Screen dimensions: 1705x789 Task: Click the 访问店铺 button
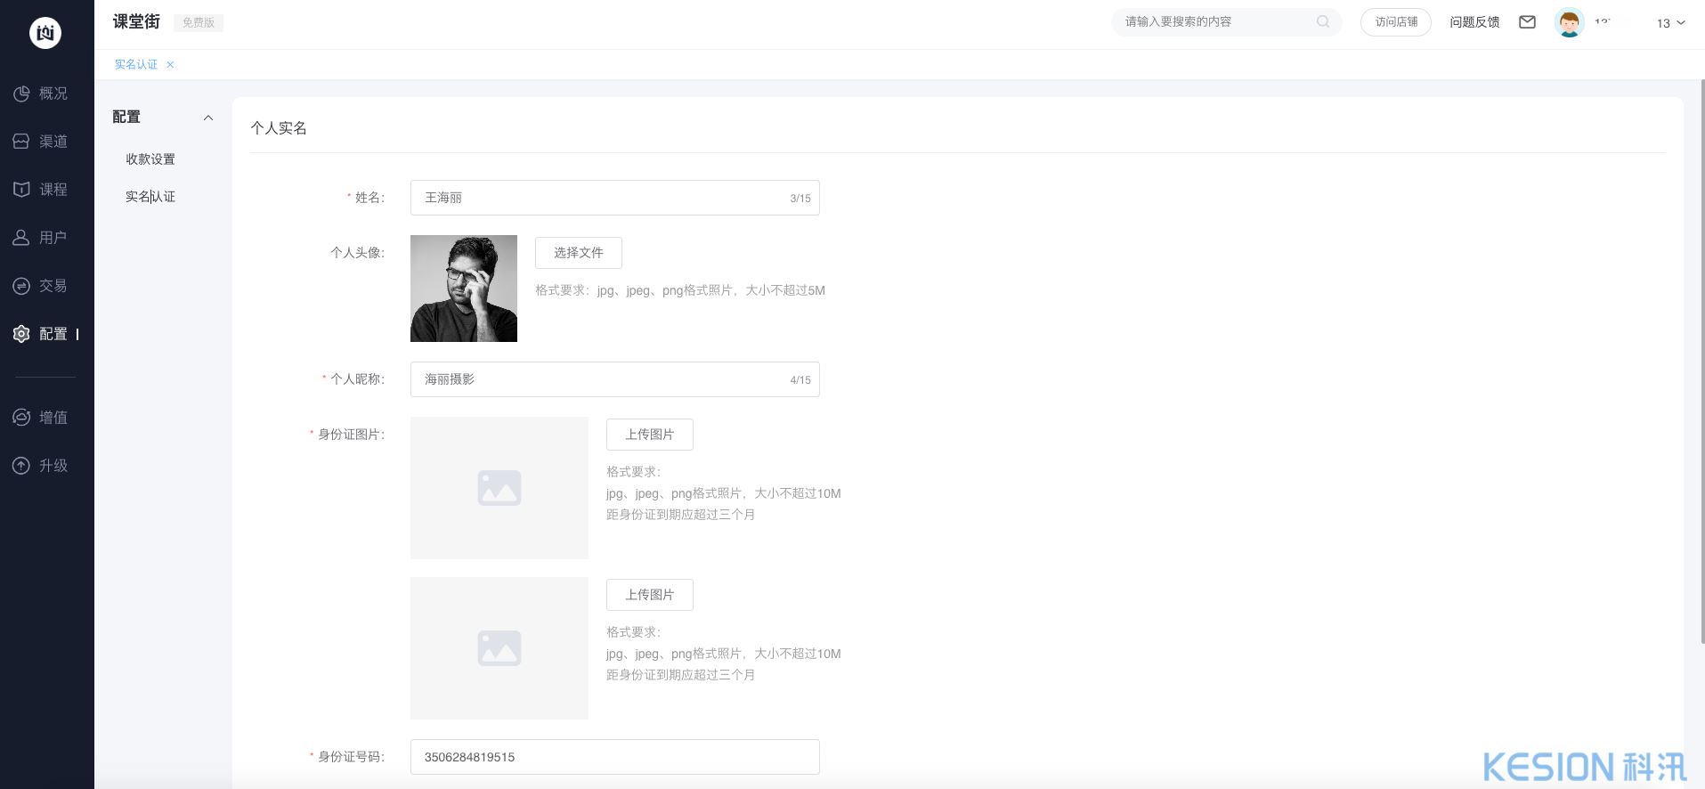tap(1396, 22)
